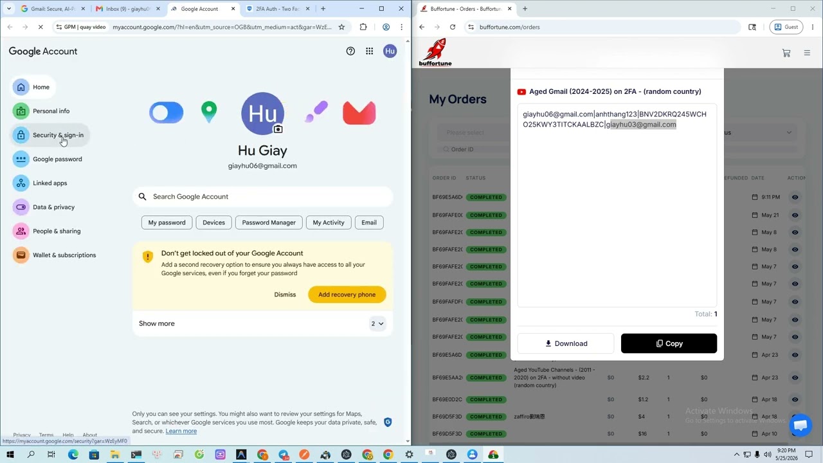Change profile picture camera icon
This screenshot has width=823, height=463.
pyautogui.click(x=278, y=129)
